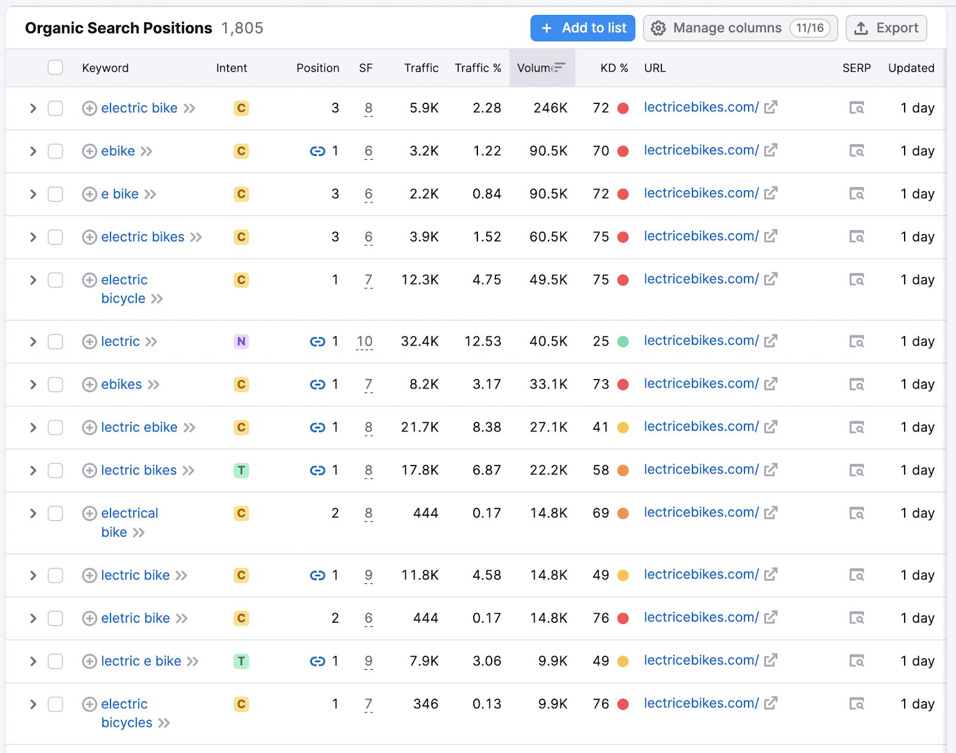
Task: Open external link icon in lectric e bike row
Action: click(x=771, y=660)
